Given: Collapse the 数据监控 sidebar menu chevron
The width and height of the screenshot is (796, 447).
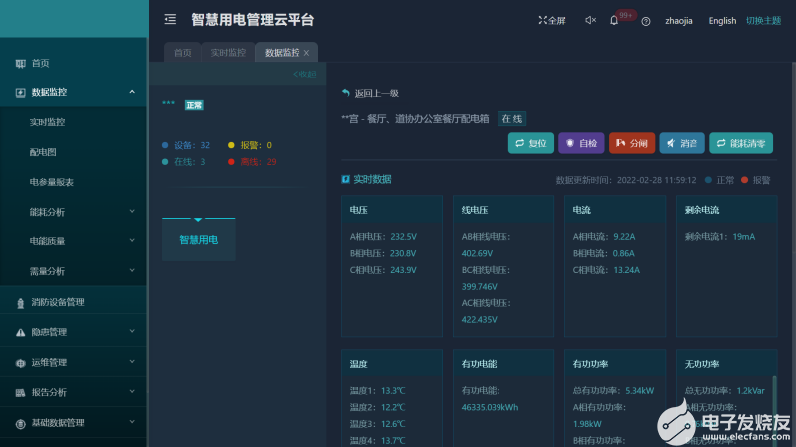Looking at the screenshot, I should pos(132,92).
